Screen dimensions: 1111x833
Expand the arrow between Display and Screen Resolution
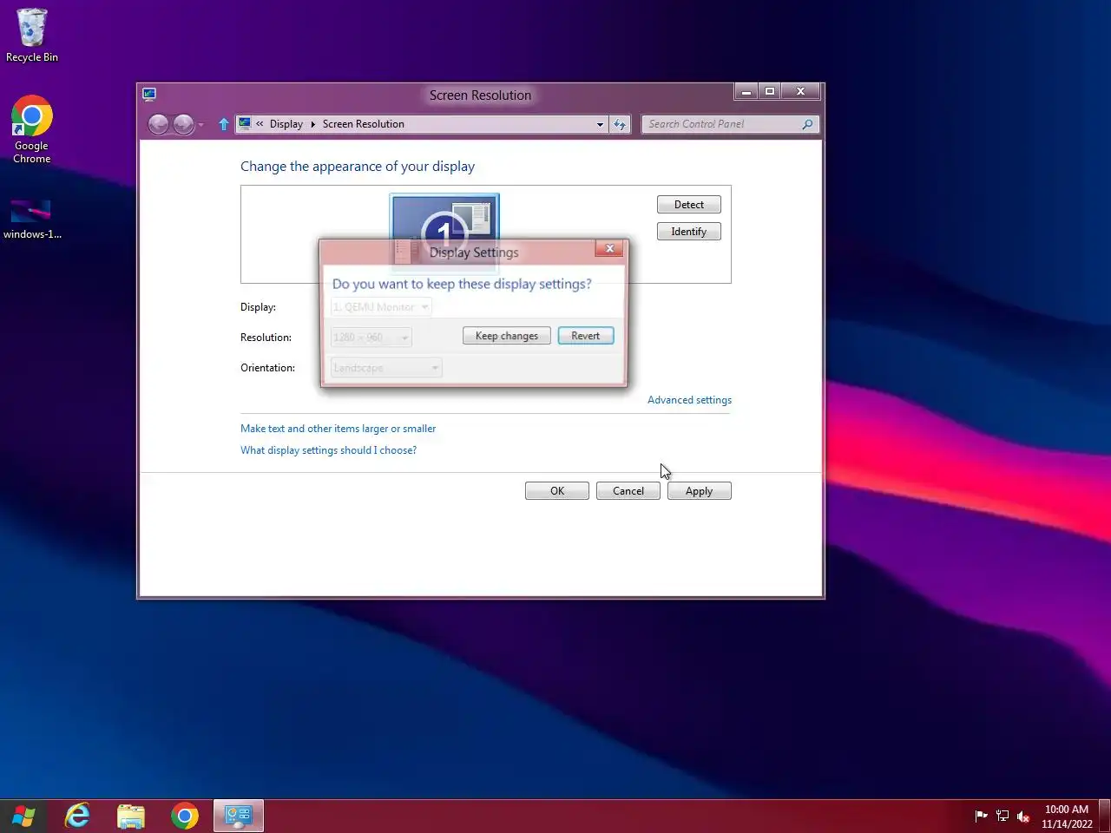pyautogui.click(x=313, y=124)
